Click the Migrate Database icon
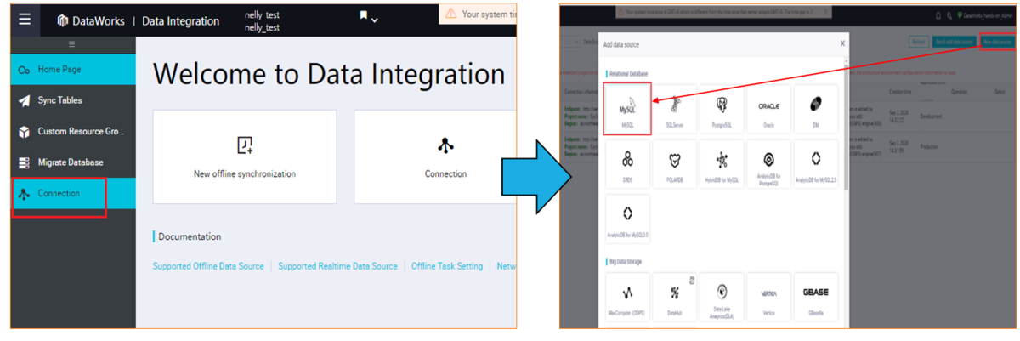1020x341 pixels. pyautogui.click(x=24, y=162)
